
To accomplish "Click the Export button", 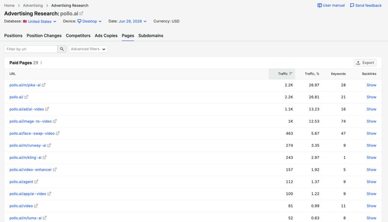I will tap(365, 63).
